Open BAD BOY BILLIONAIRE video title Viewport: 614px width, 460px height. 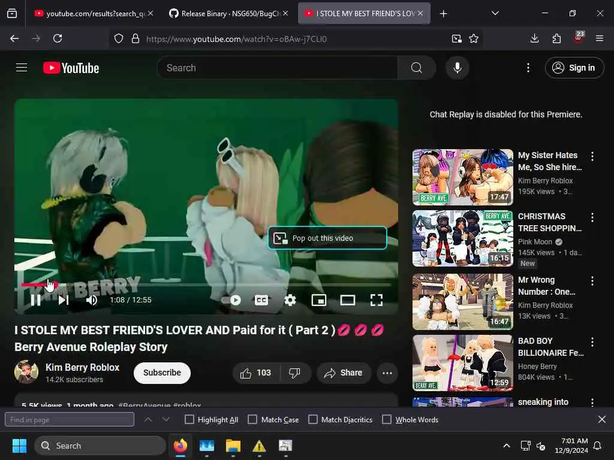(x=550, y=347)
